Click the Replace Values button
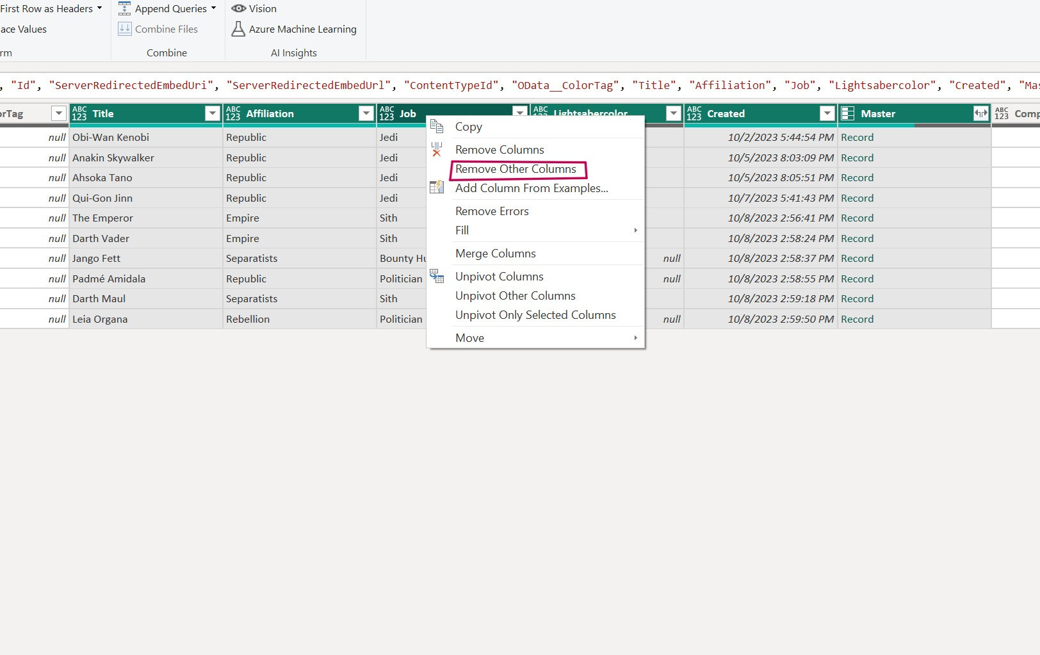This screenshot has width=1040, height=655. click(x=23, y=29)
